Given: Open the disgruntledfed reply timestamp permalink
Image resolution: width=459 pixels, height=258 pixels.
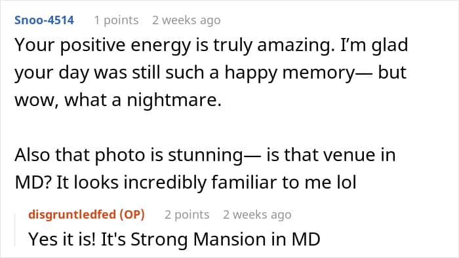Looking at the screenshot, I should (257, 215).
